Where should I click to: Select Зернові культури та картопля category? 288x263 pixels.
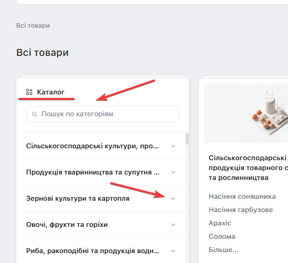[x=78, y=199]
